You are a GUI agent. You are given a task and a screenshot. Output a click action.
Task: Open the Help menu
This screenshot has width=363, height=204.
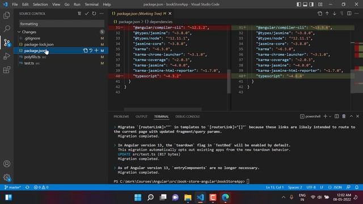point(107,5)
